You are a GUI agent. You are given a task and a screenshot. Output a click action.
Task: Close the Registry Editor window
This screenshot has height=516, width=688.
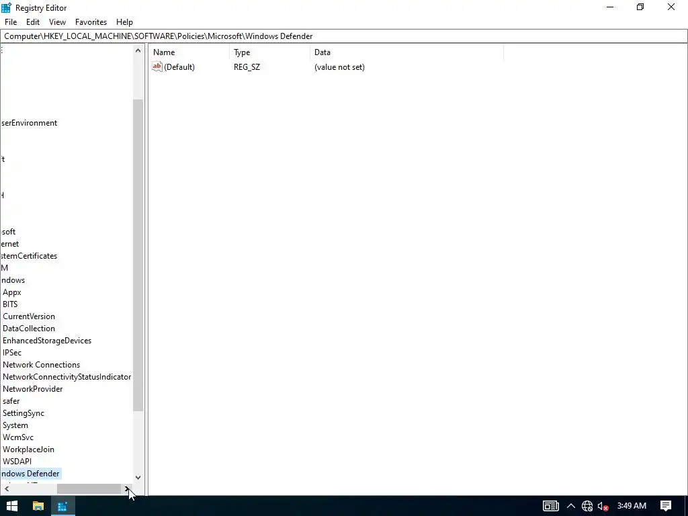pos(671,7)
